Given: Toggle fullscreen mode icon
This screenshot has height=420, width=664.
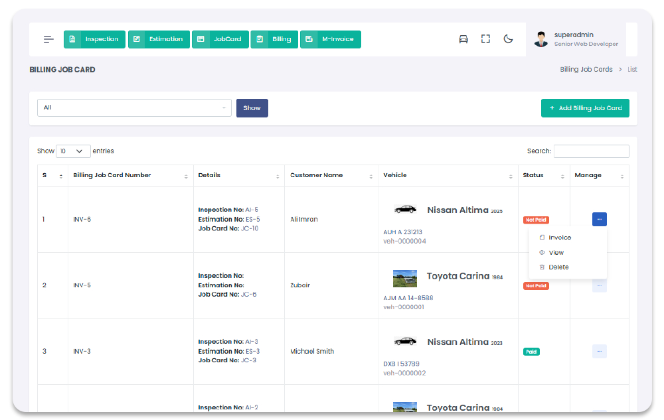Looking at the screenshot, I should (485, 39).
